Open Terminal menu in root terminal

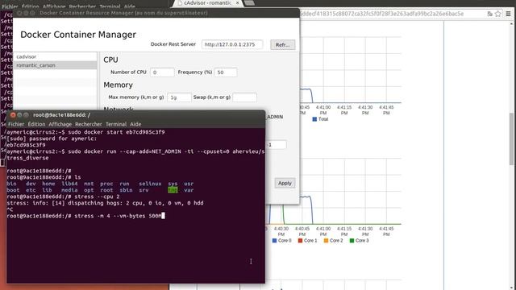coord(116,124)
